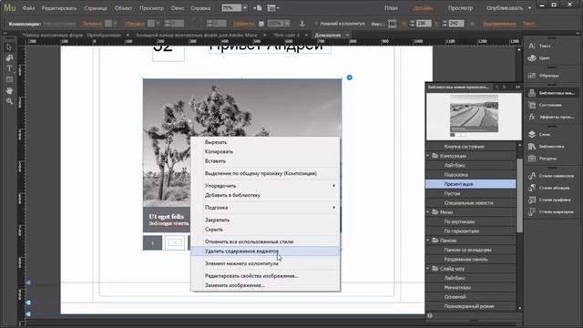The image size is (583, 328).
Task: Select the Selection arrow tool
Action: point(9,47)
